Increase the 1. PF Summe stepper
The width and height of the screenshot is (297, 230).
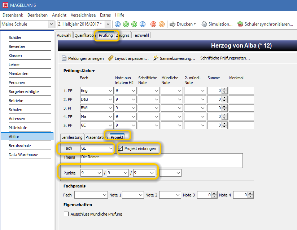[224, 89]
